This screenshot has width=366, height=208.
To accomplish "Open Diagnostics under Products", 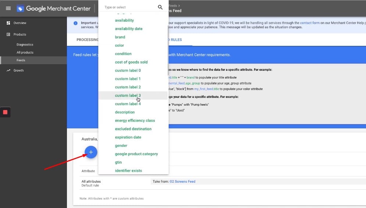I will (25, 44).
